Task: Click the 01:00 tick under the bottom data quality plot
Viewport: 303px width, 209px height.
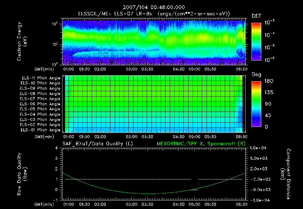Action: coord(69,204)
